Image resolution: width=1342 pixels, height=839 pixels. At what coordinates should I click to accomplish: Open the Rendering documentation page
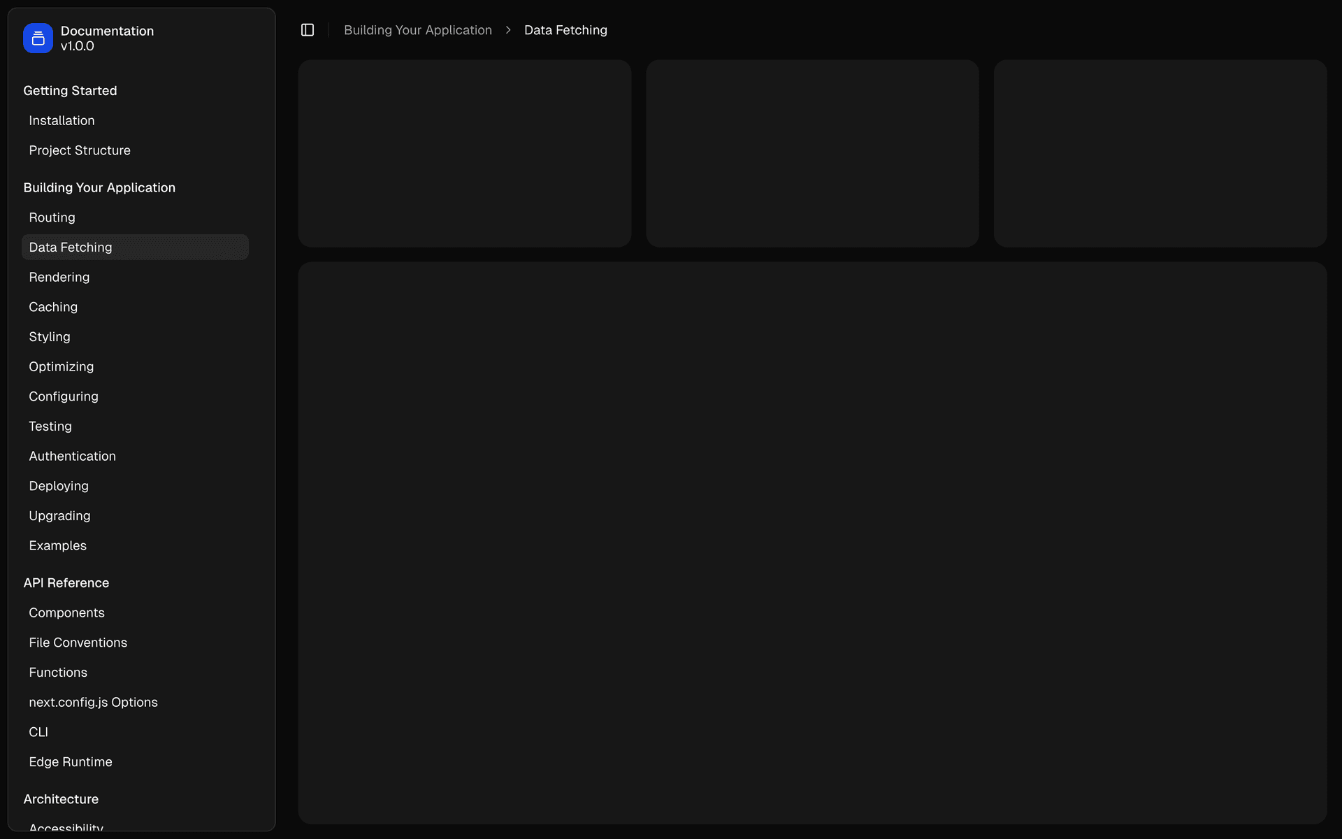59,277
